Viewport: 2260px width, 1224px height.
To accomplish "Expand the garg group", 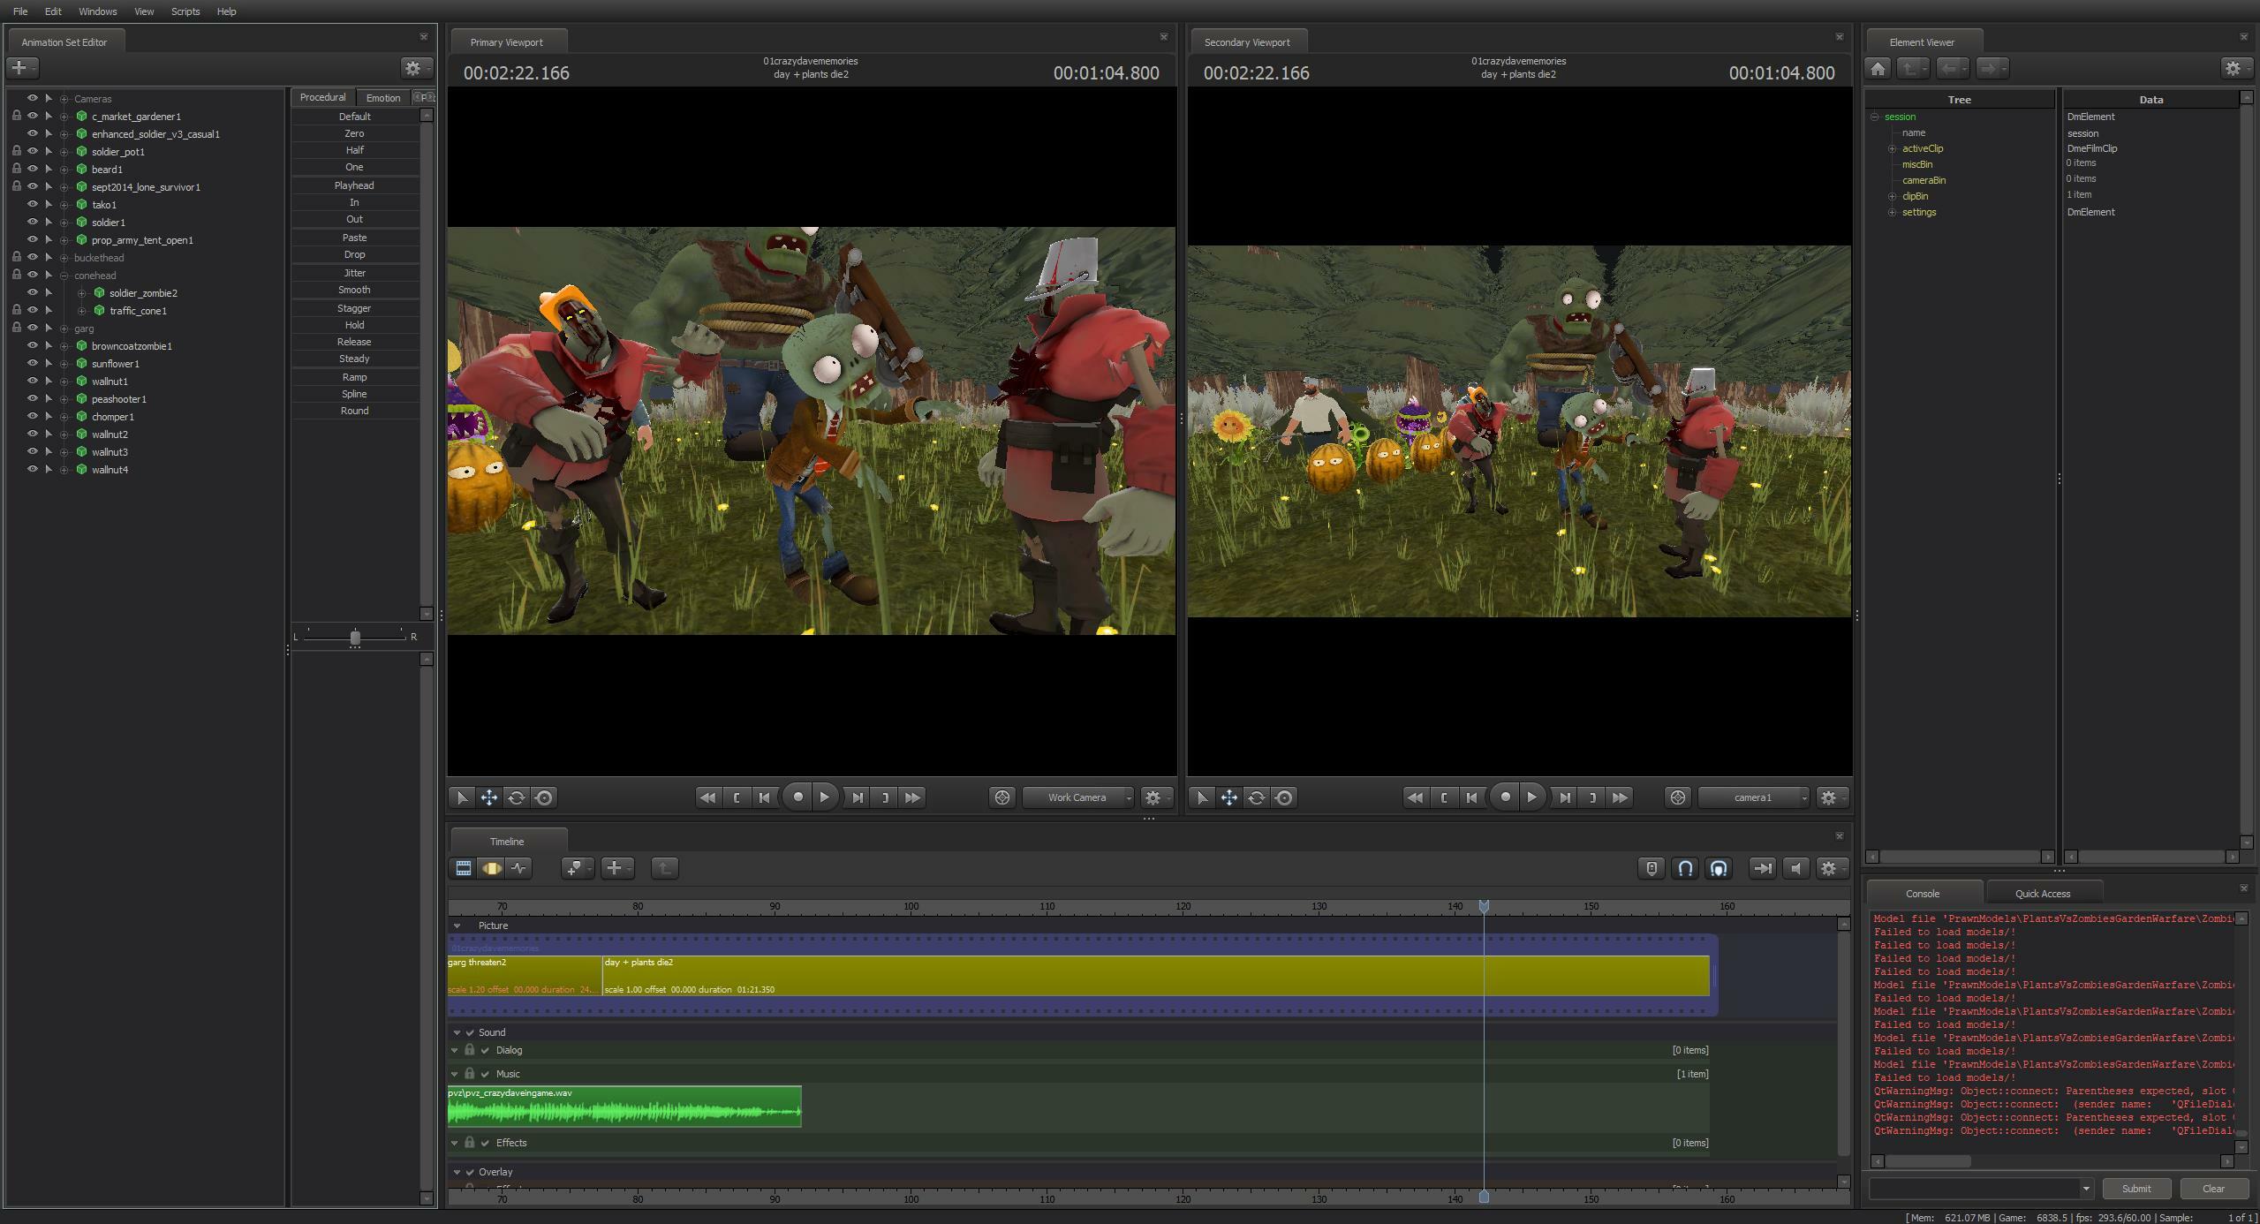I will click(x=64, y=329).
